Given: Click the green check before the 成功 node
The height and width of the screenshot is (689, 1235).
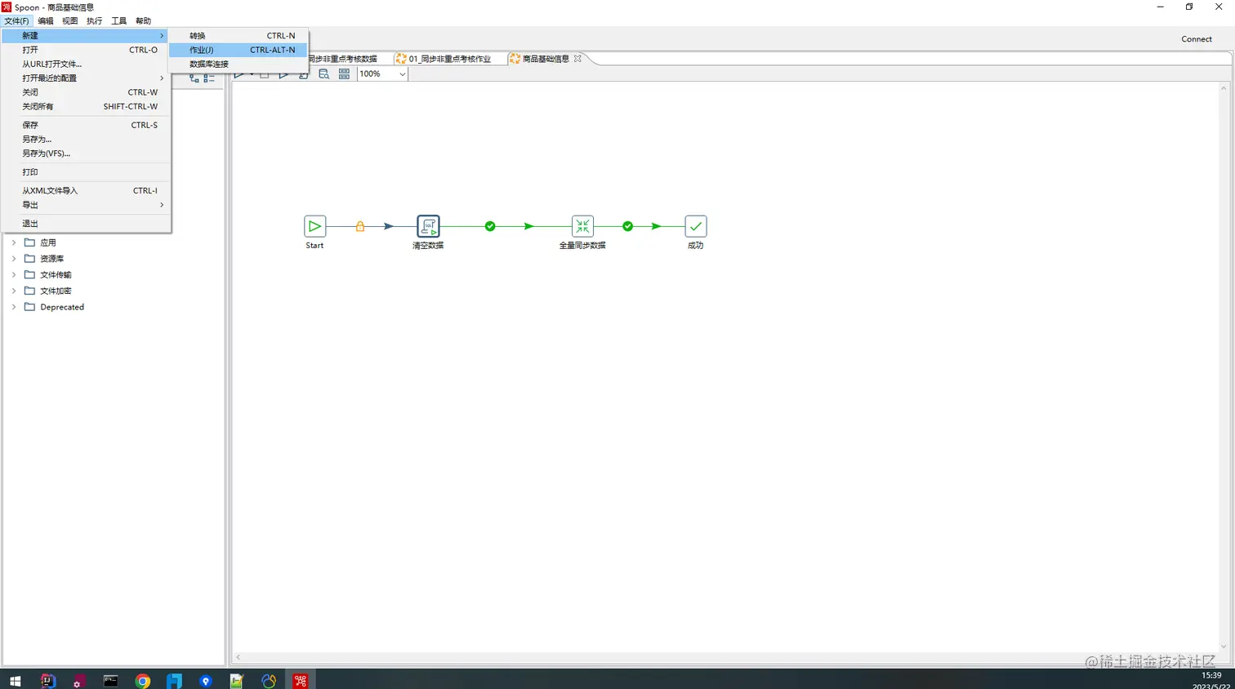Looking at the screenshot, I should pyautogui.click(x=627, y=226).
